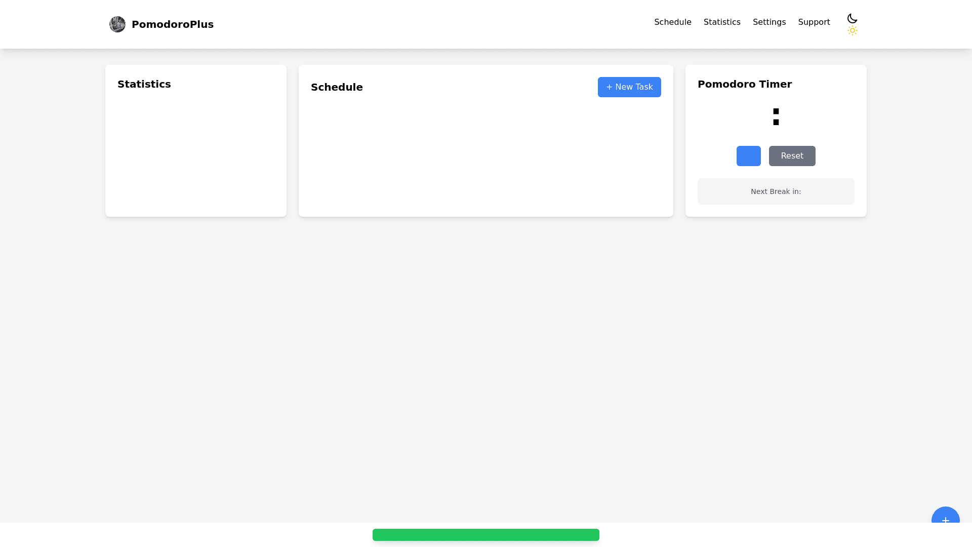This screenshot has height=547, width=972.
Task: Click the PomodoroPlus brand name text
Action: 172,24
